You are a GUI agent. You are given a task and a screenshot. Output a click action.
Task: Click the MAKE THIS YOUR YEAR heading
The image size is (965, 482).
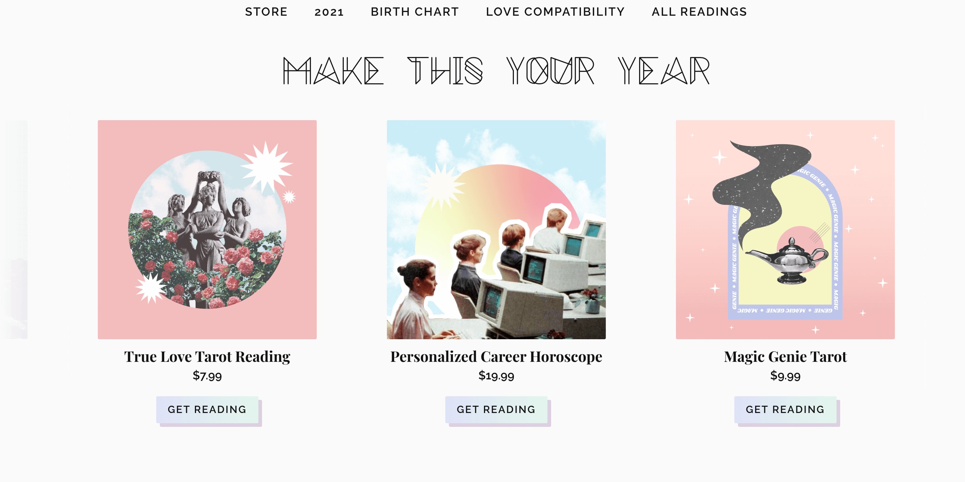click(496, 71)
